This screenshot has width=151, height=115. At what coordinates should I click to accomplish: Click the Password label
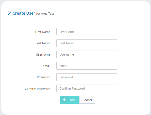tap(44, 77)
